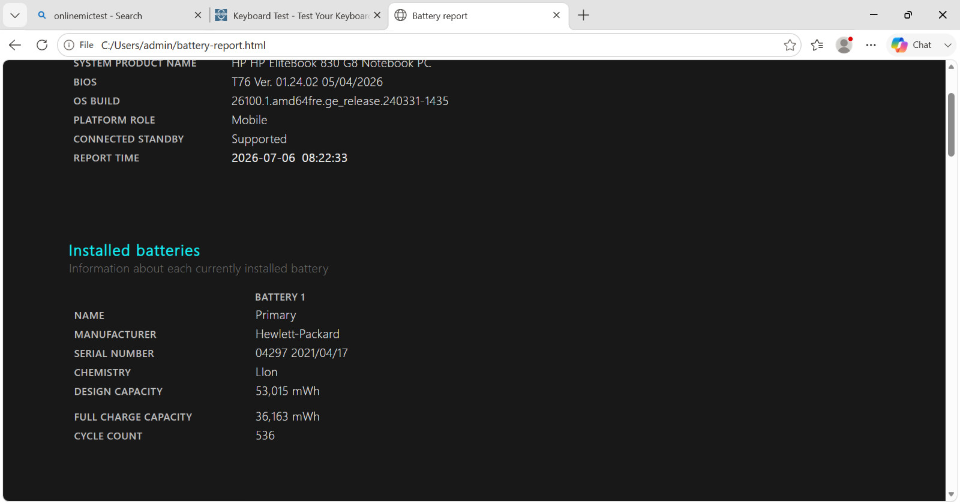Switch to the Keyboard Test tab
This screenshot has width=960, height=504.
[298, 16]
